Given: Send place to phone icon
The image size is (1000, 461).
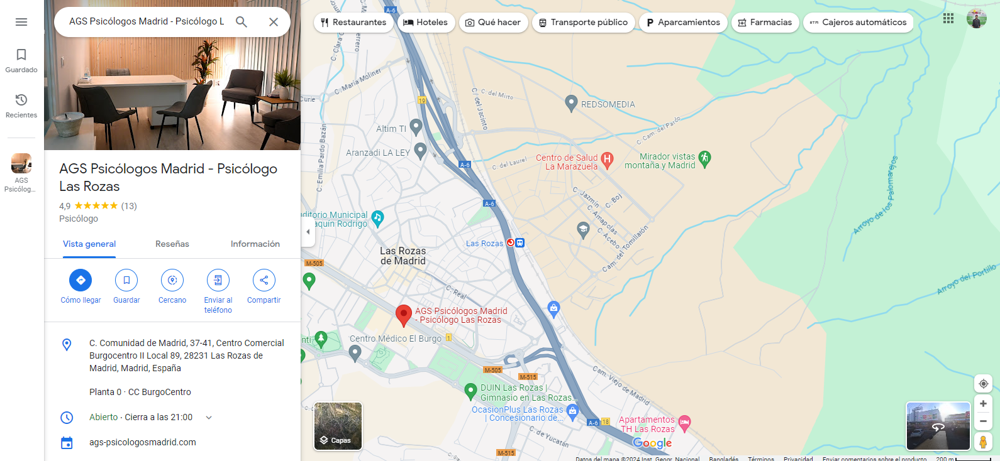Looking at the screenshot, I should click(218, 280).
